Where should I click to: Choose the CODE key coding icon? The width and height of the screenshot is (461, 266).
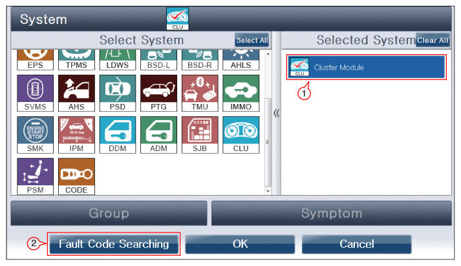76,176
